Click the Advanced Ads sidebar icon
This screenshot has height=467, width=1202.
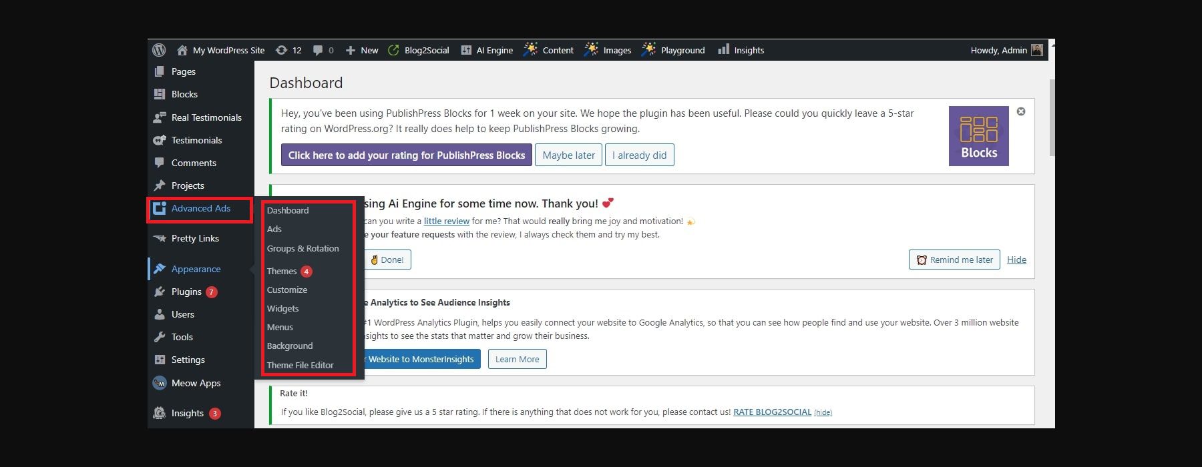pyautogui.click(x=160, y=209)
